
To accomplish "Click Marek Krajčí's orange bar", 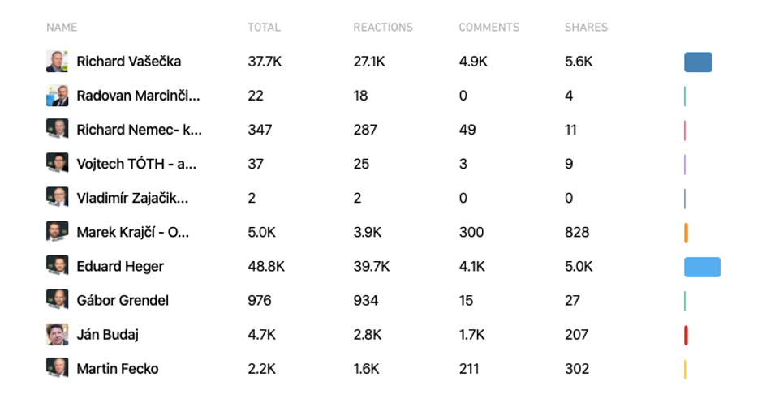I will [x=687, y=233].
